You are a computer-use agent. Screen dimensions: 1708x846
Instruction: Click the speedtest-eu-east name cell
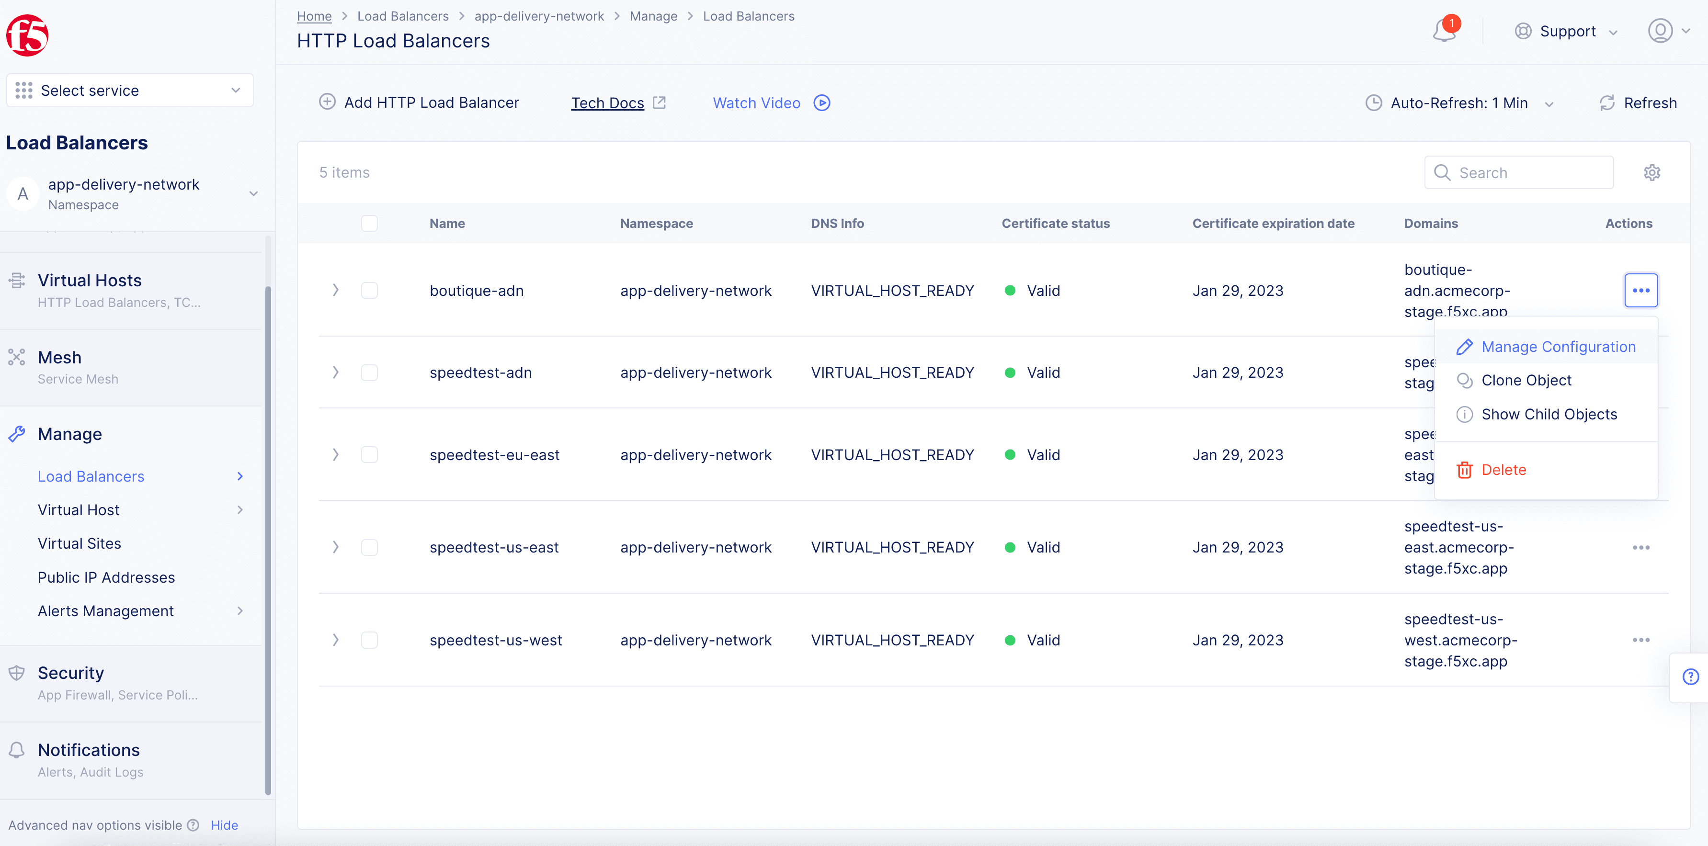coord(494,455)
